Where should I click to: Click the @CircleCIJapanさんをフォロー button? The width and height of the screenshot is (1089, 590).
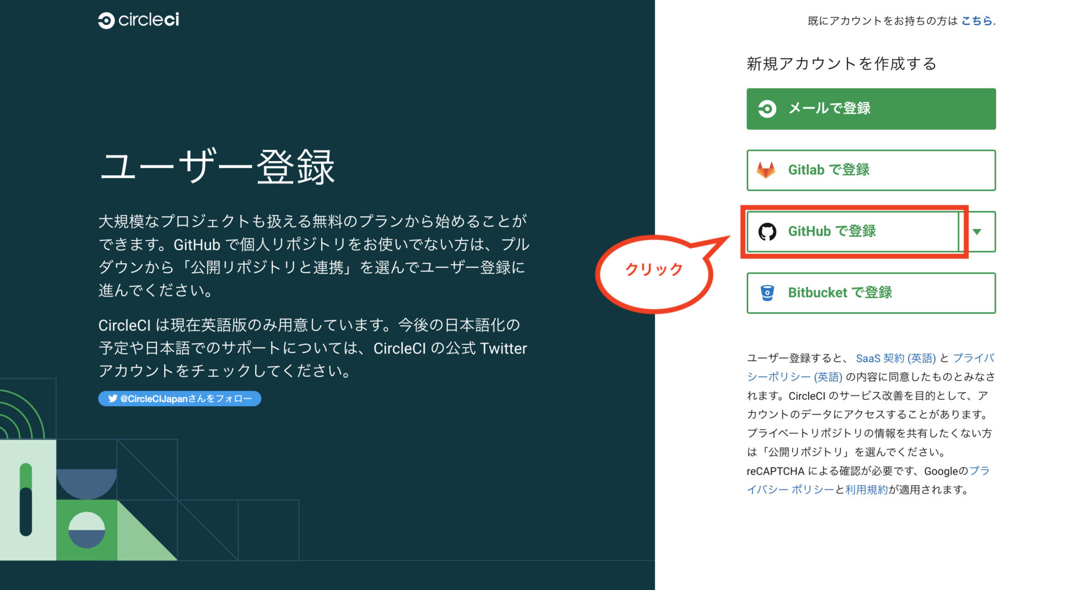179,399
